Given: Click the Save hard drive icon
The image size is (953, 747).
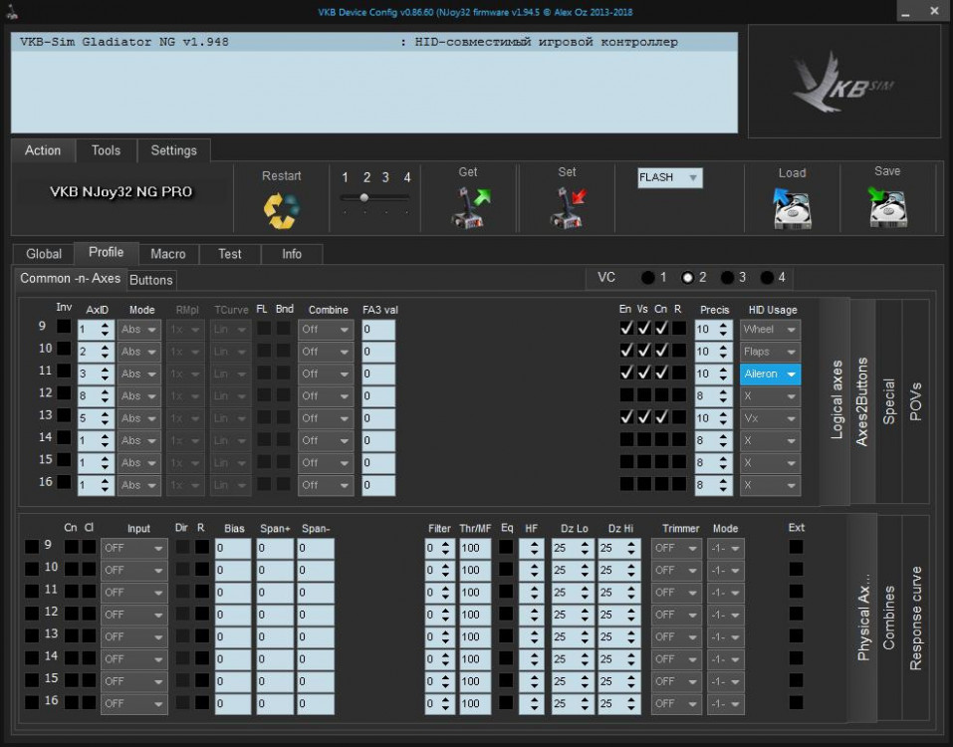Looking at the screenshot, I should (x=886, y=206).
